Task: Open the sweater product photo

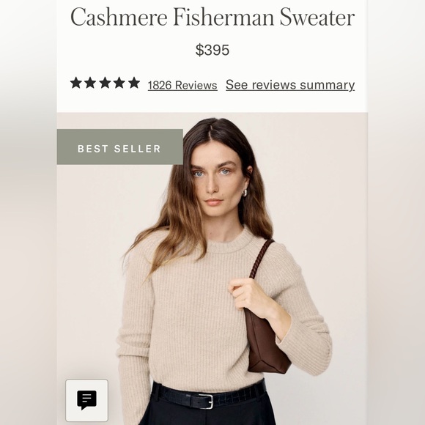Action: (x=212, y=269)
